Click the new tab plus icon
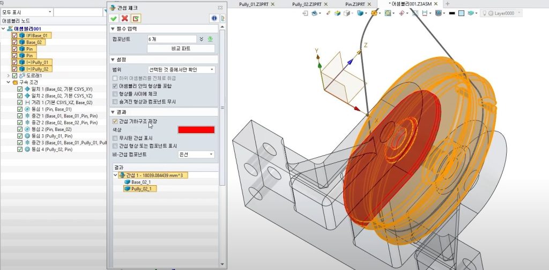The width and height of the screenshot is (549, 270). pyautogui.click(x=447, y=4)
